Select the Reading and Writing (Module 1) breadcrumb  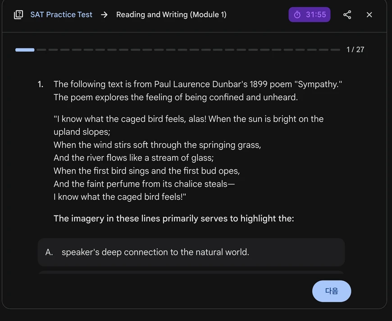(x=171, y=14)
